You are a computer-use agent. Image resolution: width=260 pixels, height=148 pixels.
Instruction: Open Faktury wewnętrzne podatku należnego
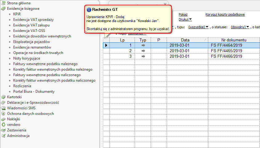click(45, 64)
